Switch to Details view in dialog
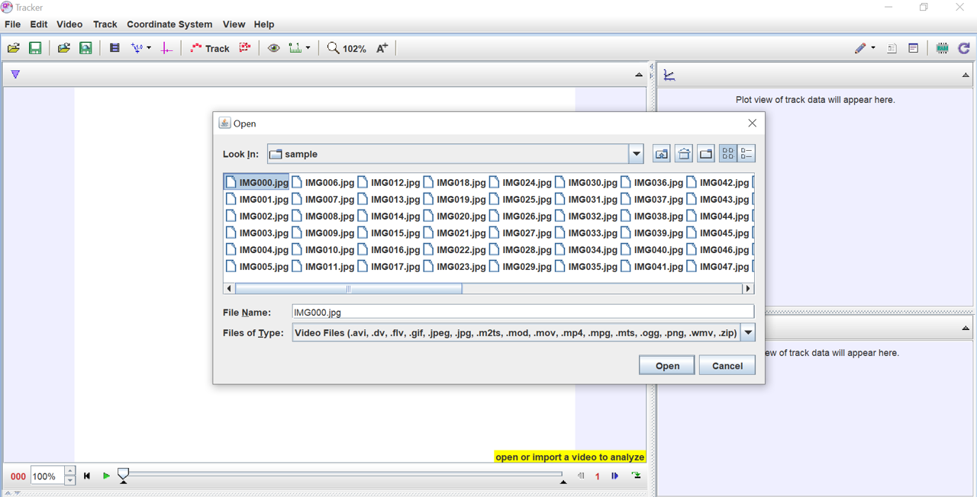Viewport: 977px width, 497px height. click(746, 154)
